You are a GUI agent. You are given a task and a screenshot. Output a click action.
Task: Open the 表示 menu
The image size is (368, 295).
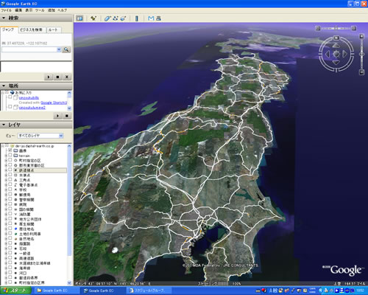click(x=29, y=10)
